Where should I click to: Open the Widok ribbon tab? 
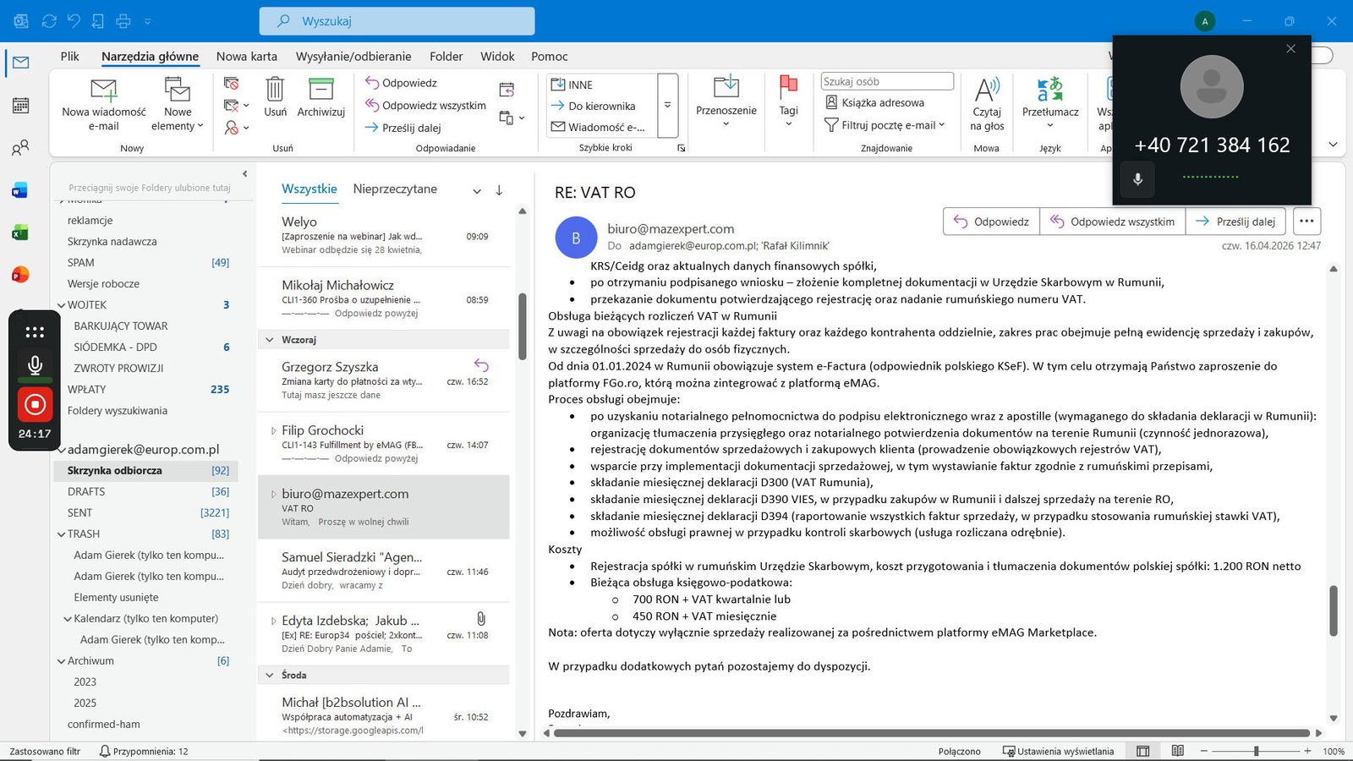497,57
